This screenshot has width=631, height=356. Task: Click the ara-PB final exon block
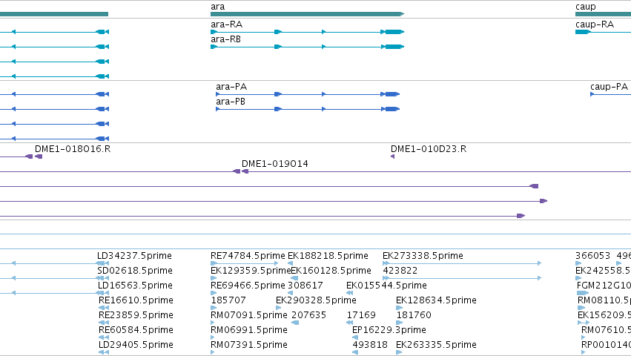(x=392, y=109)
